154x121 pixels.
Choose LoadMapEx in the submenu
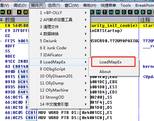[x=114, y=62]
